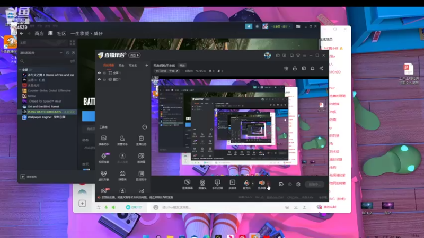
Task: Select the 全屏 1 source row
Action: coord(123,73)
